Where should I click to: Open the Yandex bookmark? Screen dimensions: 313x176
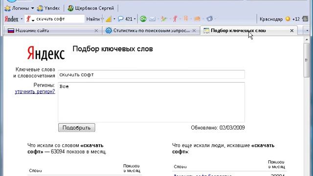[x=48, y=8]
